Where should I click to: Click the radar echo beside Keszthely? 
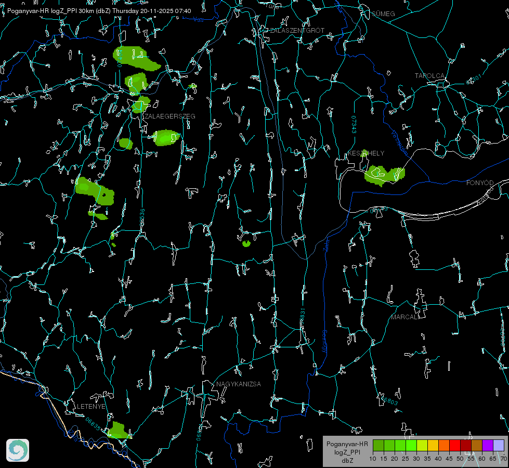point(384,175)
